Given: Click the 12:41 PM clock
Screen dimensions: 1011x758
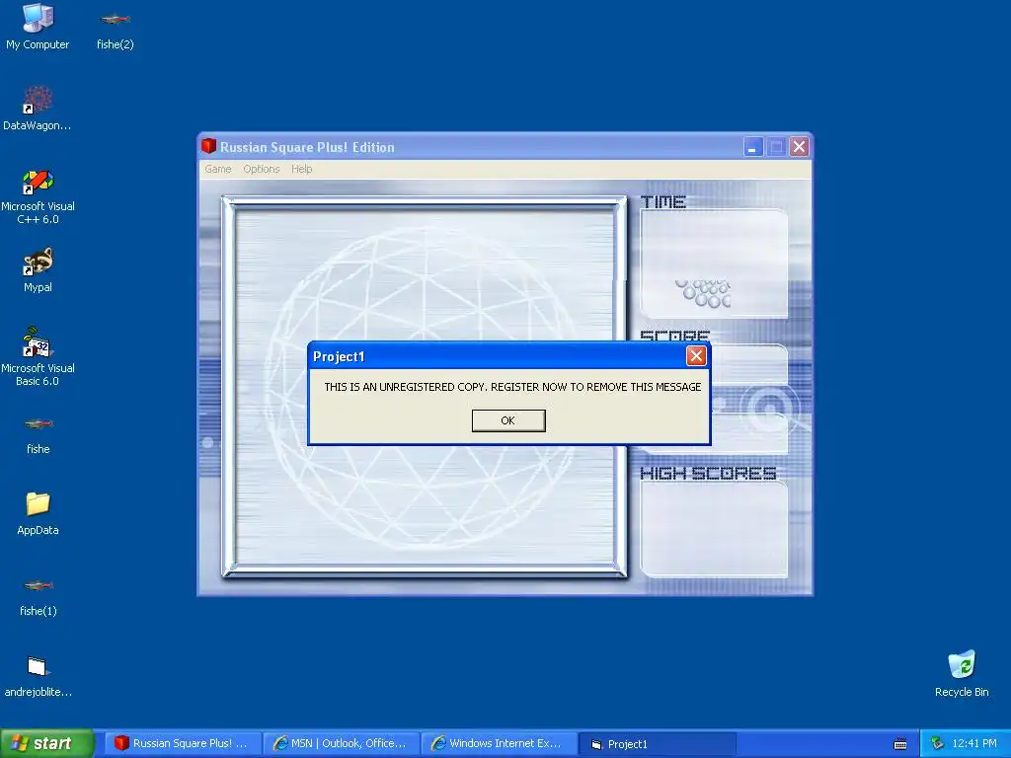Looking at the screenshot, I should [x=973, y=743].
